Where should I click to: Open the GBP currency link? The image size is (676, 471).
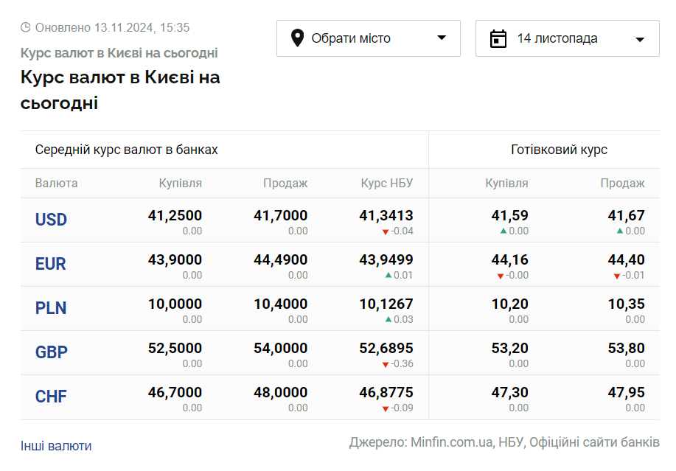click(x=52, y=352)
